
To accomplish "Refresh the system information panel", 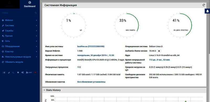I will 204,5.
